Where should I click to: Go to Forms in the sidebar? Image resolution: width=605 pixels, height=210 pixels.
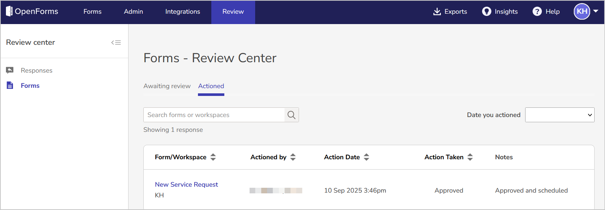coord(30,86)
